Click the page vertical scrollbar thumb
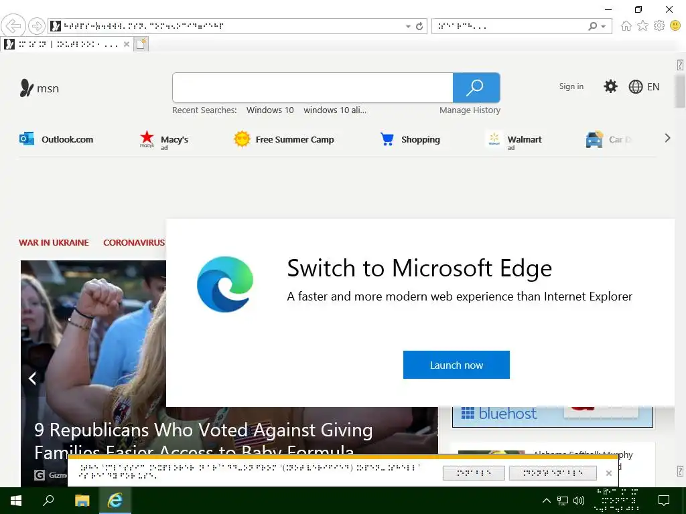This screenshot has width=686, height=514. tap(680, 90)
